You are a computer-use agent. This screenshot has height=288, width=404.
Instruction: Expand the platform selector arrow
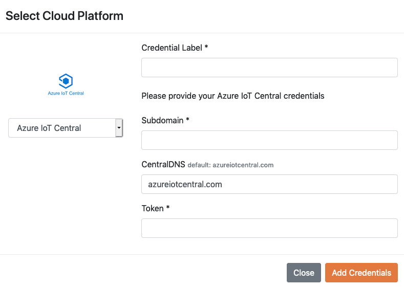(x=119, y=128)
